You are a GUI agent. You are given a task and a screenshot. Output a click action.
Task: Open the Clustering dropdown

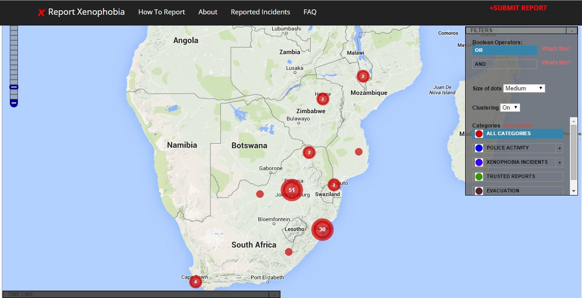510,107
